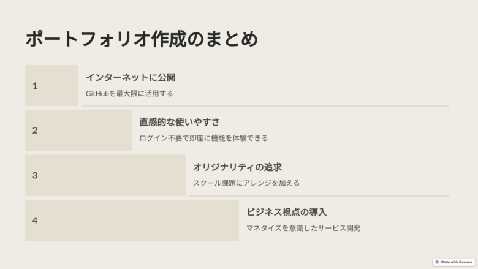Select the heading インターネットに公開
The image size is (478, 269).
click(131, 78)
